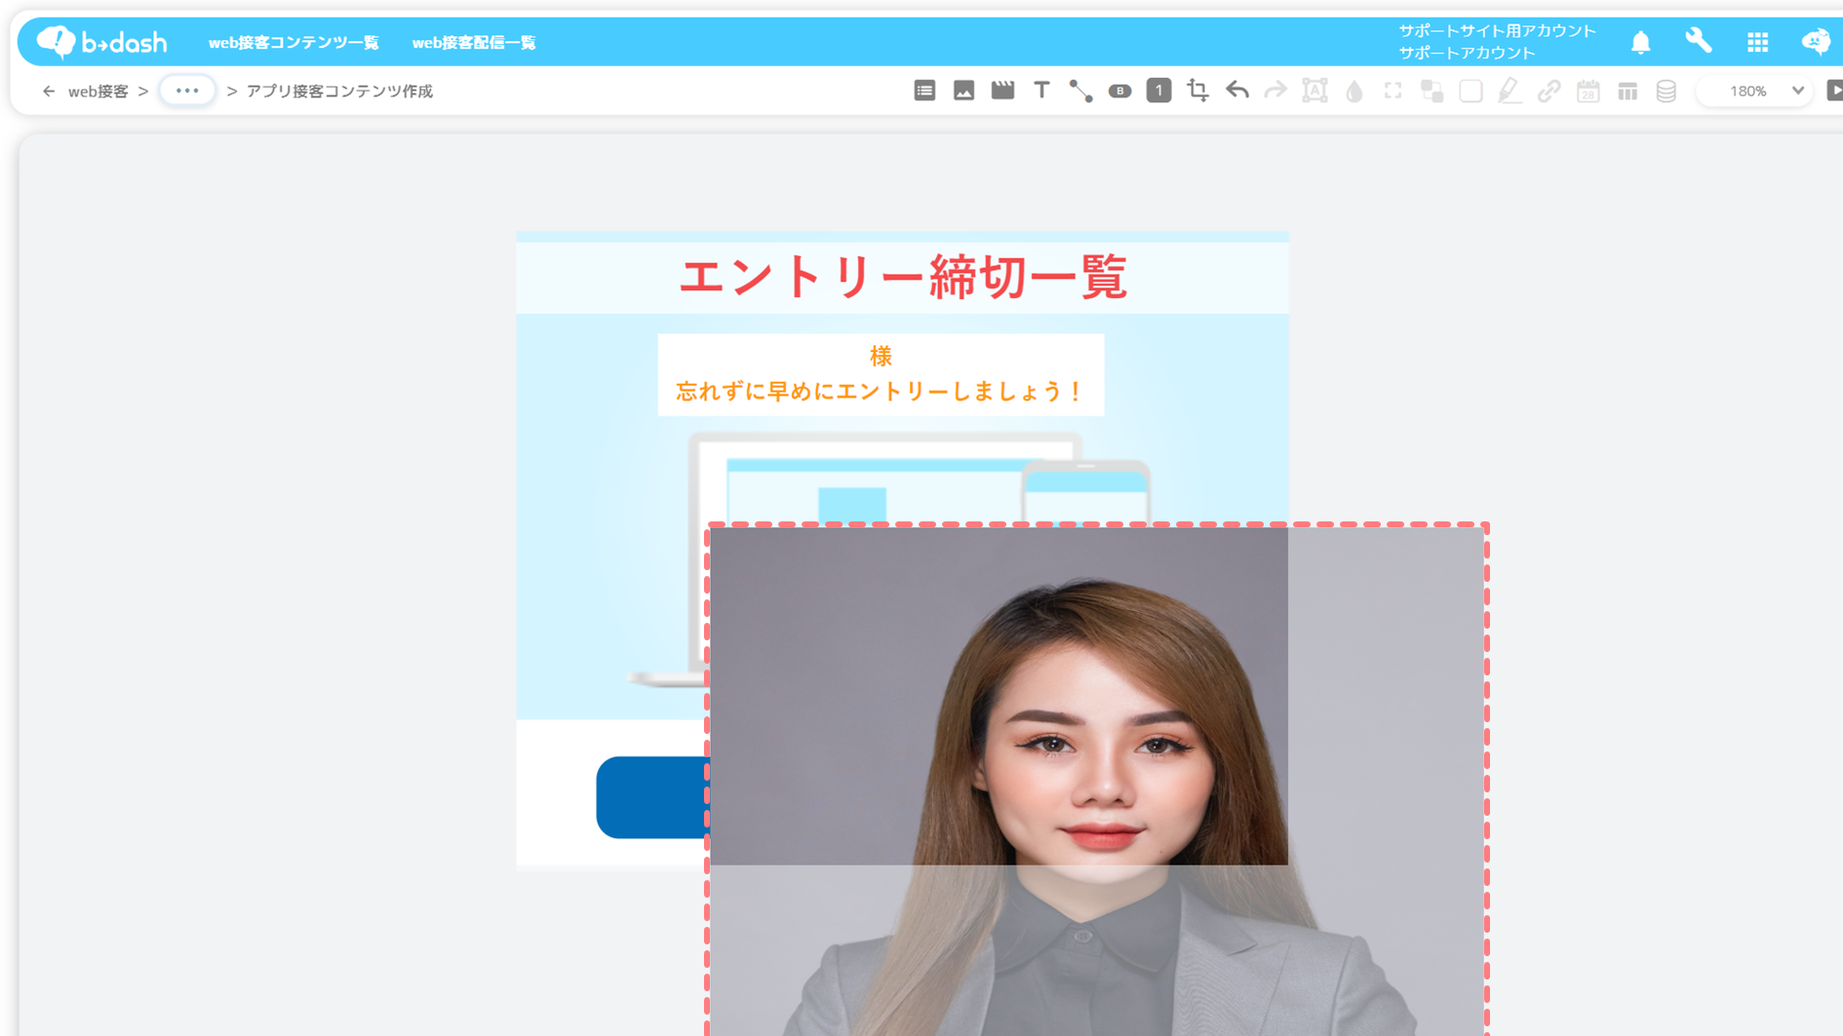Click the web接客 breadcrumb link
The width and height of the screenshot is (1843, 1036).
click(x=98, y=92)
